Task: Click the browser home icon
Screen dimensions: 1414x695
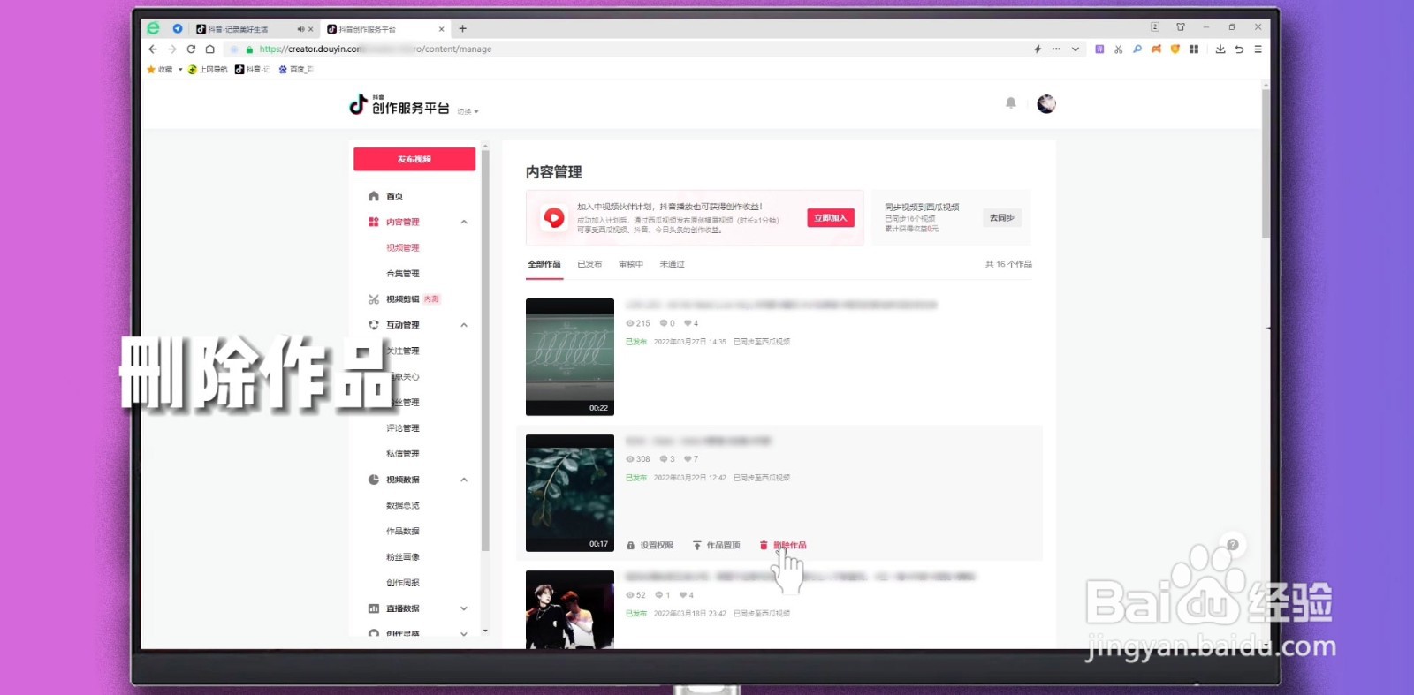Action: point(210,49)
